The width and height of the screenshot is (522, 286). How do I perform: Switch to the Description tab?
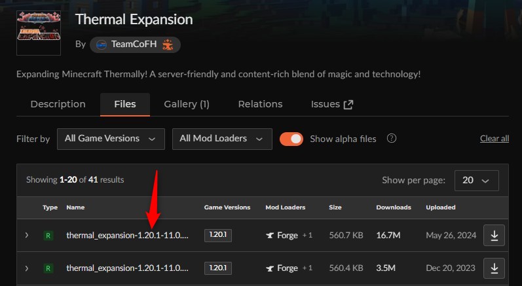(x=58, y=105)
